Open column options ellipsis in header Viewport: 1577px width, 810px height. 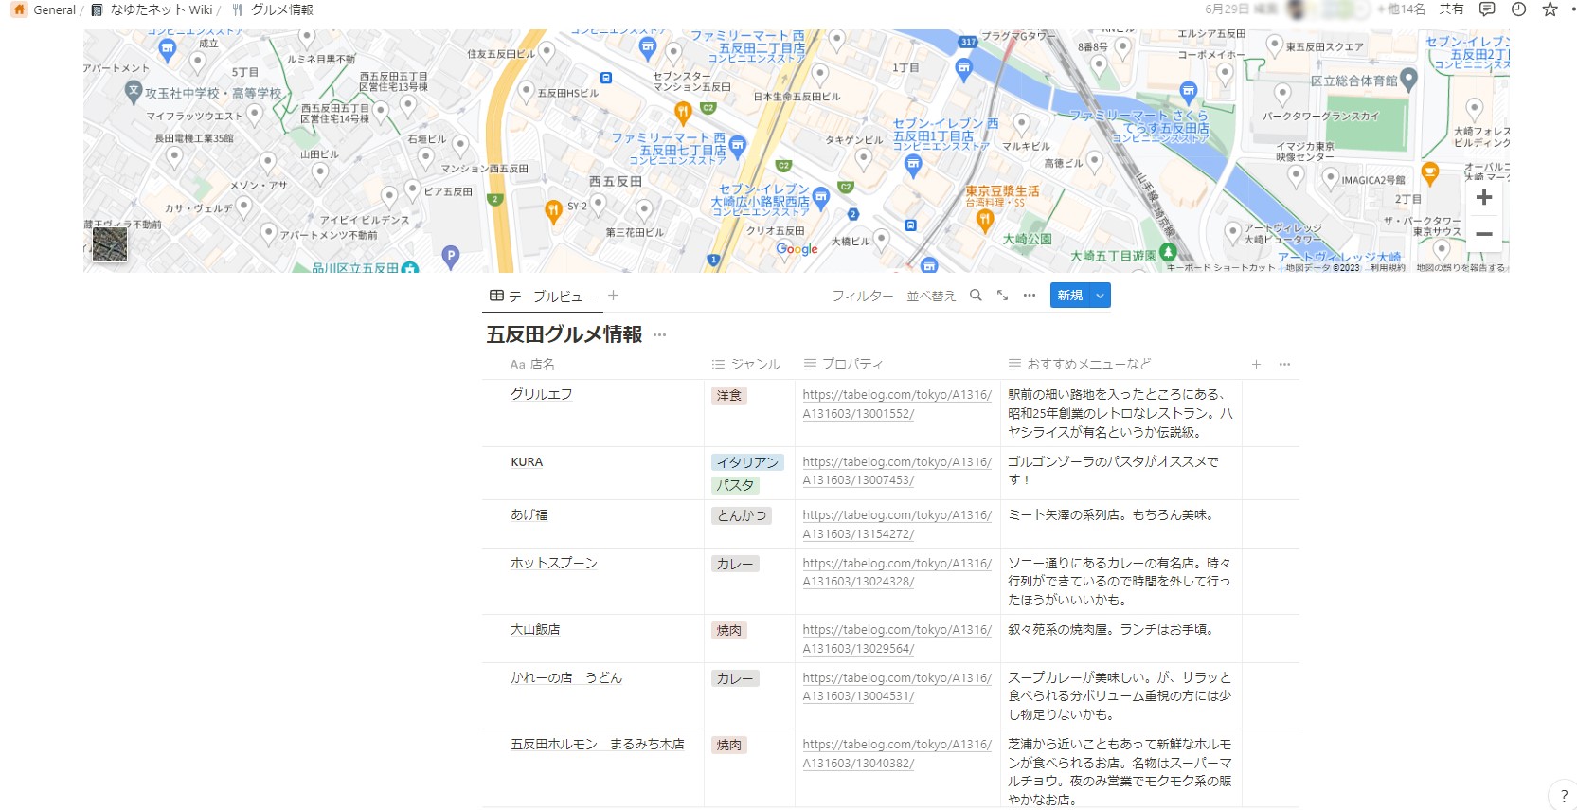1284,364
